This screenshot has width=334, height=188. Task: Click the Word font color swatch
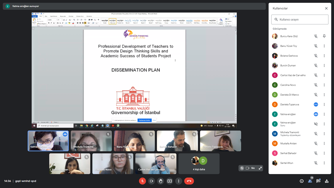click(73, 23)
